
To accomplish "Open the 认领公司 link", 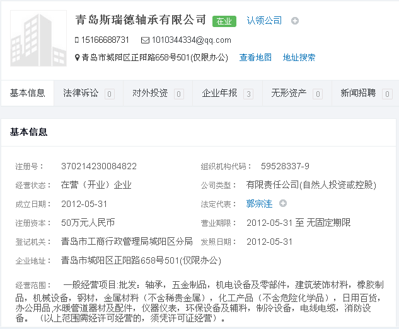I will 264,21.
